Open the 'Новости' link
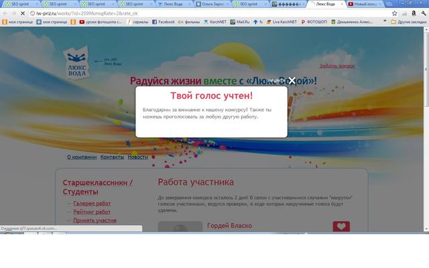 138,157
